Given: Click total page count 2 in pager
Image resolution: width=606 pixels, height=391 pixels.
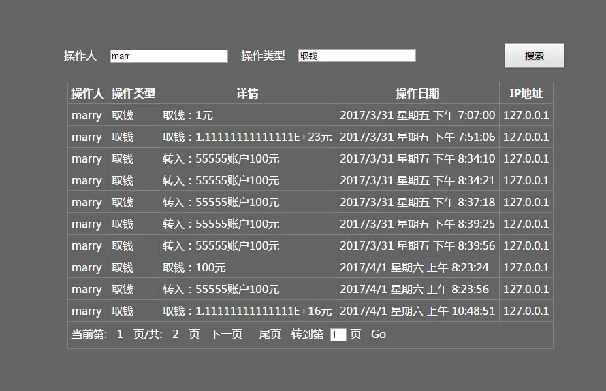Looking at the screenshot, I should 176,335.
